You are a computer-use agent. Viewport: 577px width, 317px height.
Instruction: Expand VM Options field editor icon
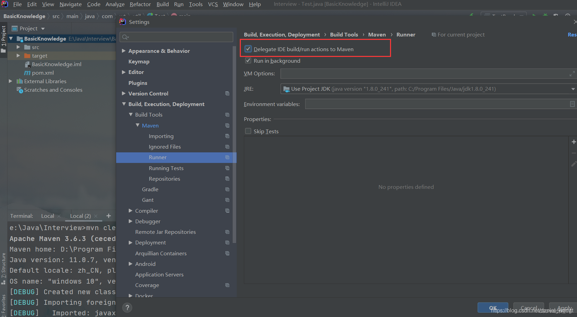(572, 74)
